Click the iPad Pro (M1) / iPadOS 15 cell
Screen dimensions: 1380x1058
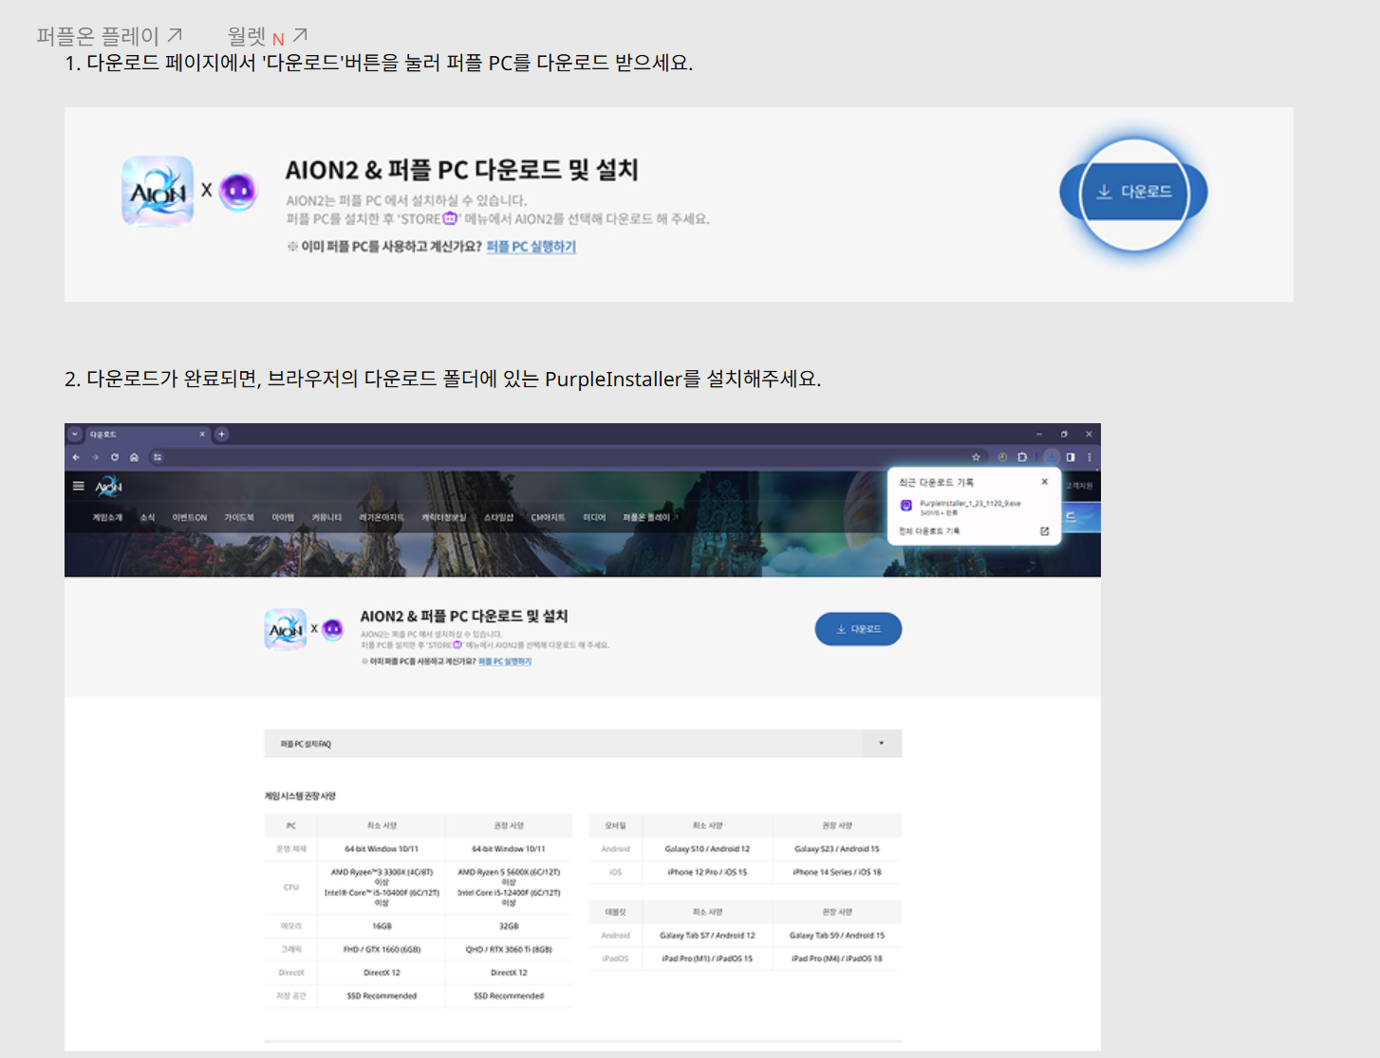point(707,958)
